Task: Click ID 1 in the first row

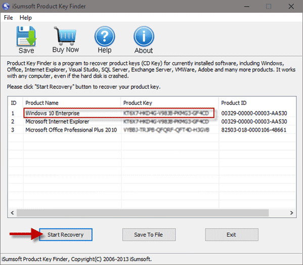Action: pyautogui.click(x=13, y=113)
